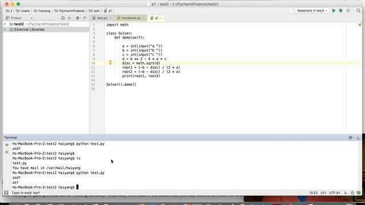This screenshot has height=205, width=365.
Task: Click the 'print(root1, root2)' line
Action: 141,76
